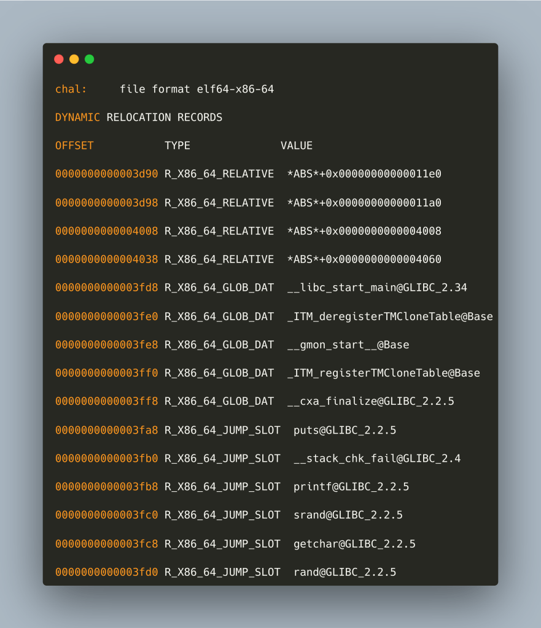Click the *ABS*+0x00000000000011a0 value
Image resolution: width=541 pixels, height=628 pixels.
tap(364, 203)
